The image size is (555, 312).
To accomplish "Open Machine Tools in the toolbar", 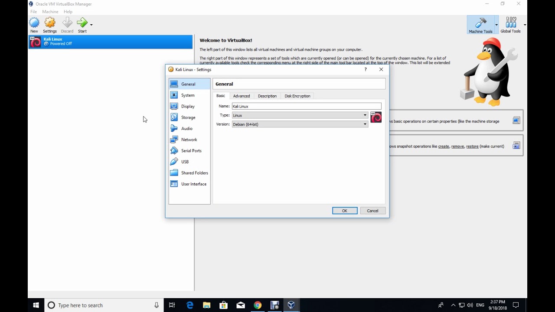I will (x=480, y=25).
